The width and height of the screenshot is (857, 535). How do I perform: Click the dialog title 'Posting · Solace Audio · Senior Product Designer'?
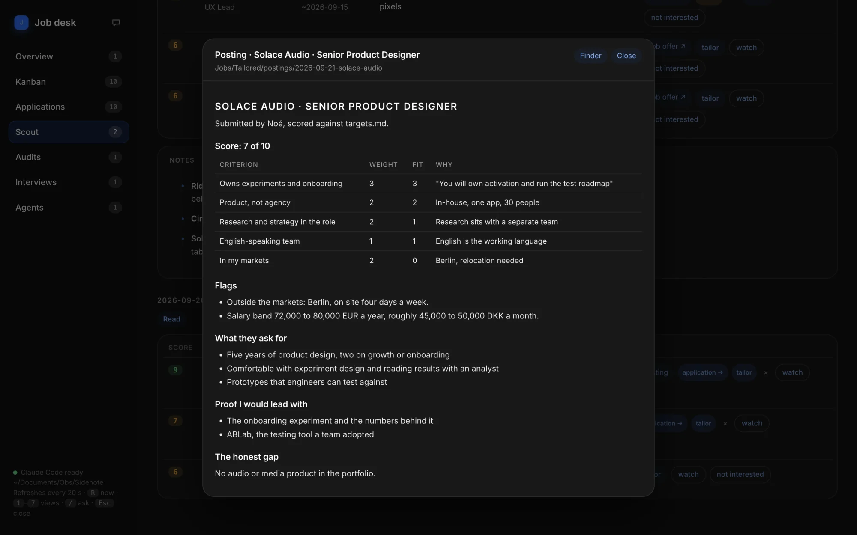tap(317, 55)
